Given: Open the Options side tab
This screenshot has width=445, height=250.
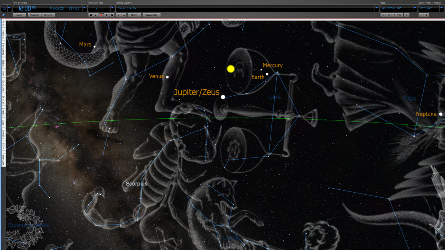Looking at the screenshot, I should [3, 34].
